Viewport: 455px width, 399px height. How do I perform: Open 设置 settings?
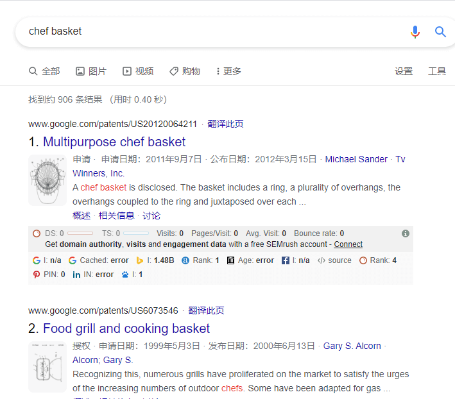[x=404, y=71]
